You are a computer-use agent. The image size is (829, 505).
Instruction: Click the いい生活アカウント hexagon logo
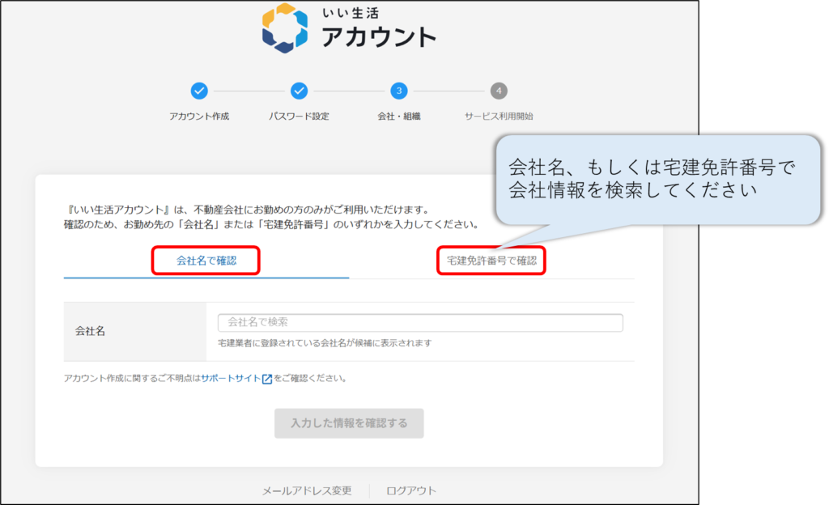click(x=285, y=28)
